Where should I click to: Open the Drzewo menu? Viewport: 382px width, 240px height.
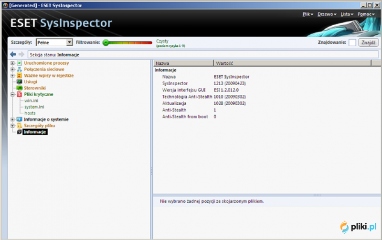click(327, 14)
